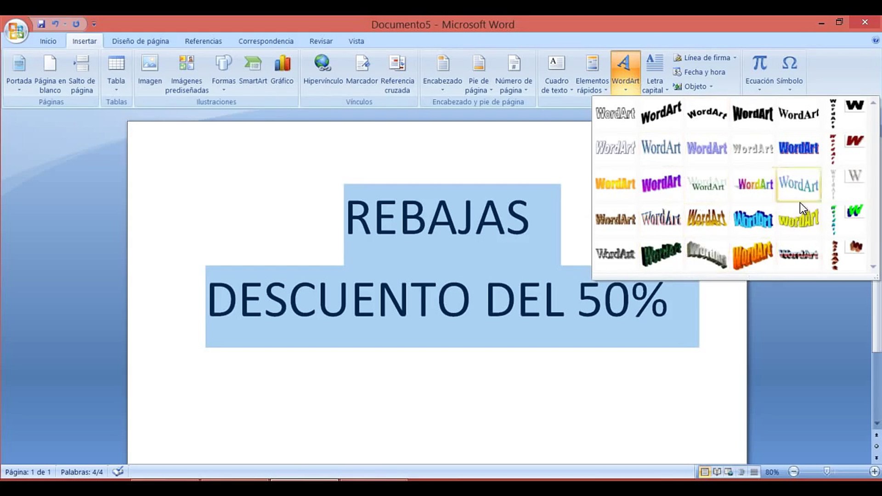Image resolution: width=882 pixels, height=496 pixels.
Task: Open the Referencias tab
Action: tap(203, 41)
